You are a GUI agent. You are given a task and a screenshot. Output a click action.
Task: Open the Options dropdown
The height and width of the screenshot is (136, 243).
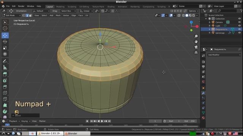[x=193, y=11]
